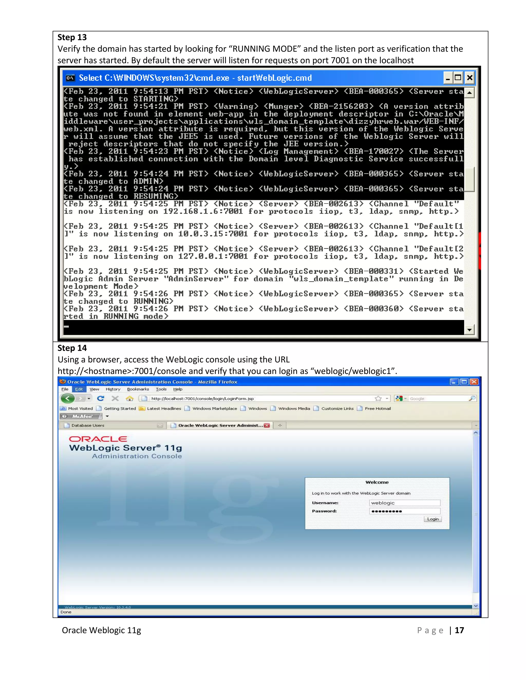The image size is (526, 680).
Task: Open the back/forward history dropdown arrow
Action: tap(89, 399)
